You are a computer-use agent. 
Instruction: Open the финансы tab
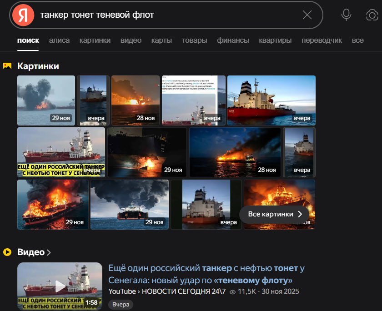(x=233, y=40)
